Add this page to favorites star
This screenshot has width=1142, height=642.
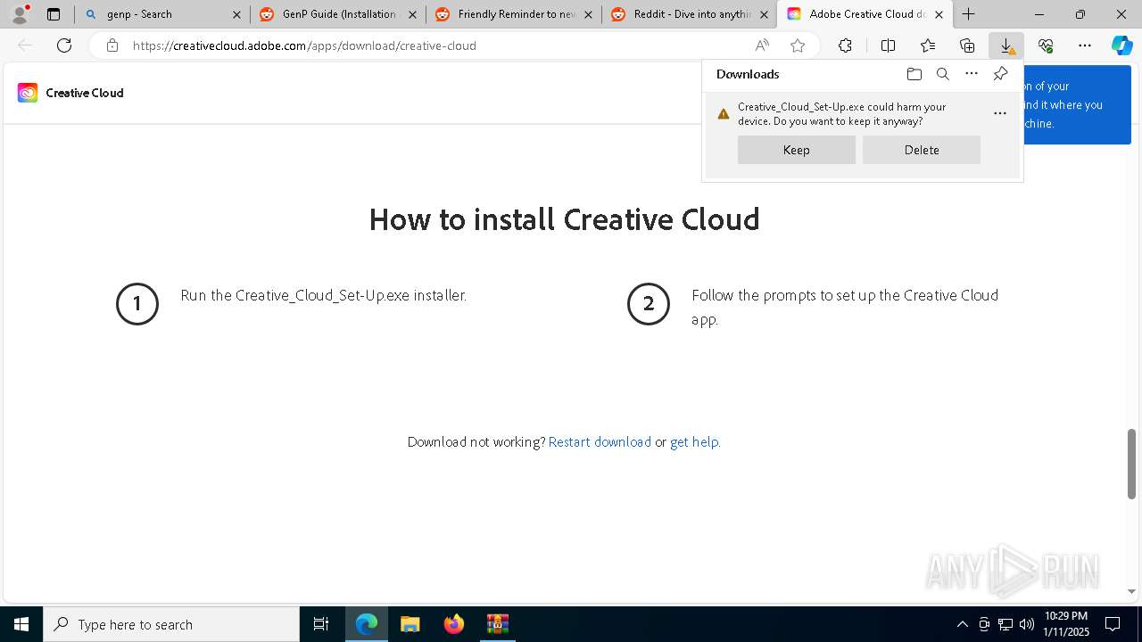pos(798,45)
